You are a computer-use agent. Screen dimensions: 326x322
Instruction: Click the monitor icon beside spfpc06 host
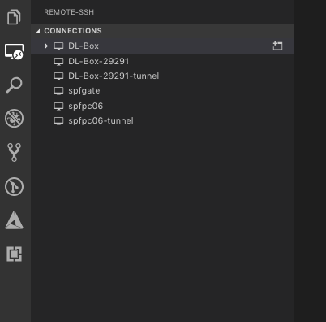point(58,106)
